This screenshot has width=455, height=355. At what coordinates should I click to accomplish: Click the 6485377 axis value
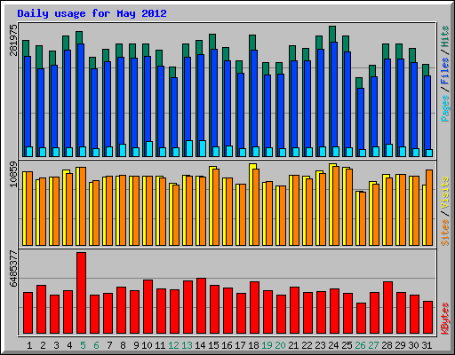(13, 268)
